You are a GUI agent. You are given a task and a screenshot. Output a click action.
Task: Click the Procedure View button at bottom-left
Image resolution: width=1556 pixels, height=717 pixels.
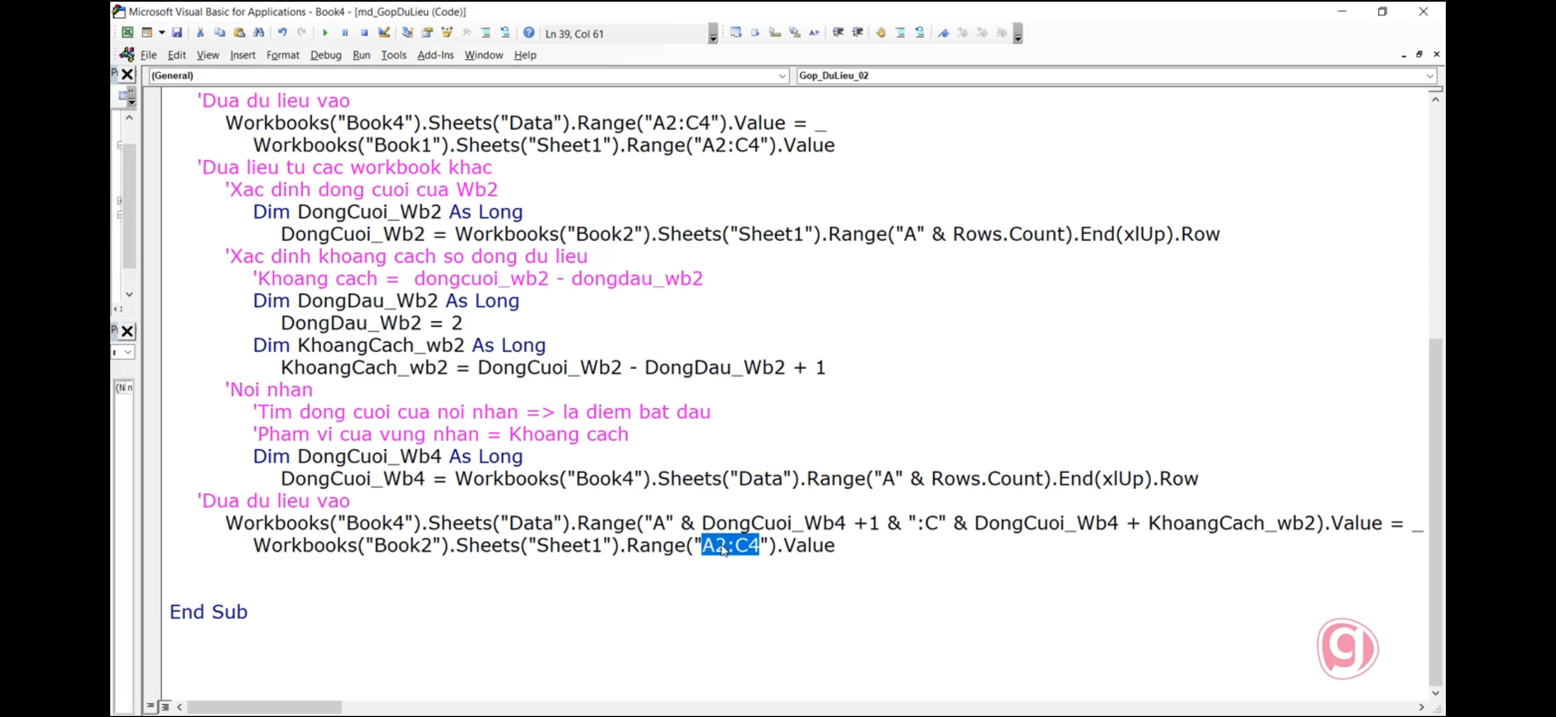[x=150, y=705]
